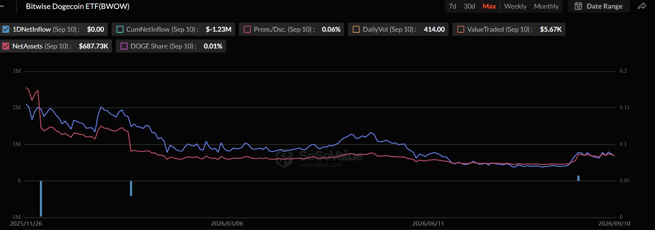Click the $-1.23M CumNetInflow value
The image size is (655, 230).
pos(218,29)
